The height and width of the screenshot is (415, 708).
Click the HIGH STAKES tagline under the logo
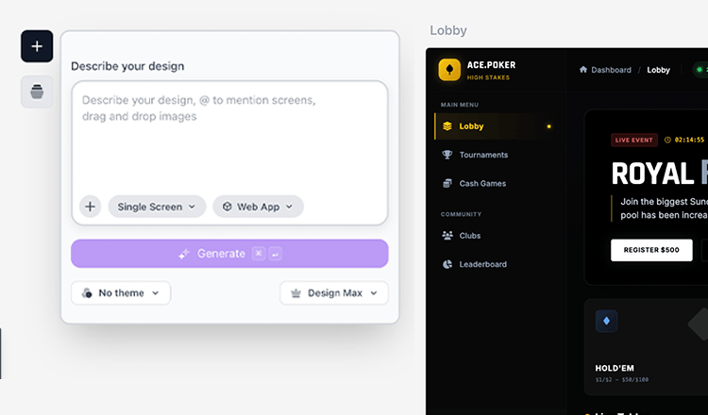coord(488,77)
